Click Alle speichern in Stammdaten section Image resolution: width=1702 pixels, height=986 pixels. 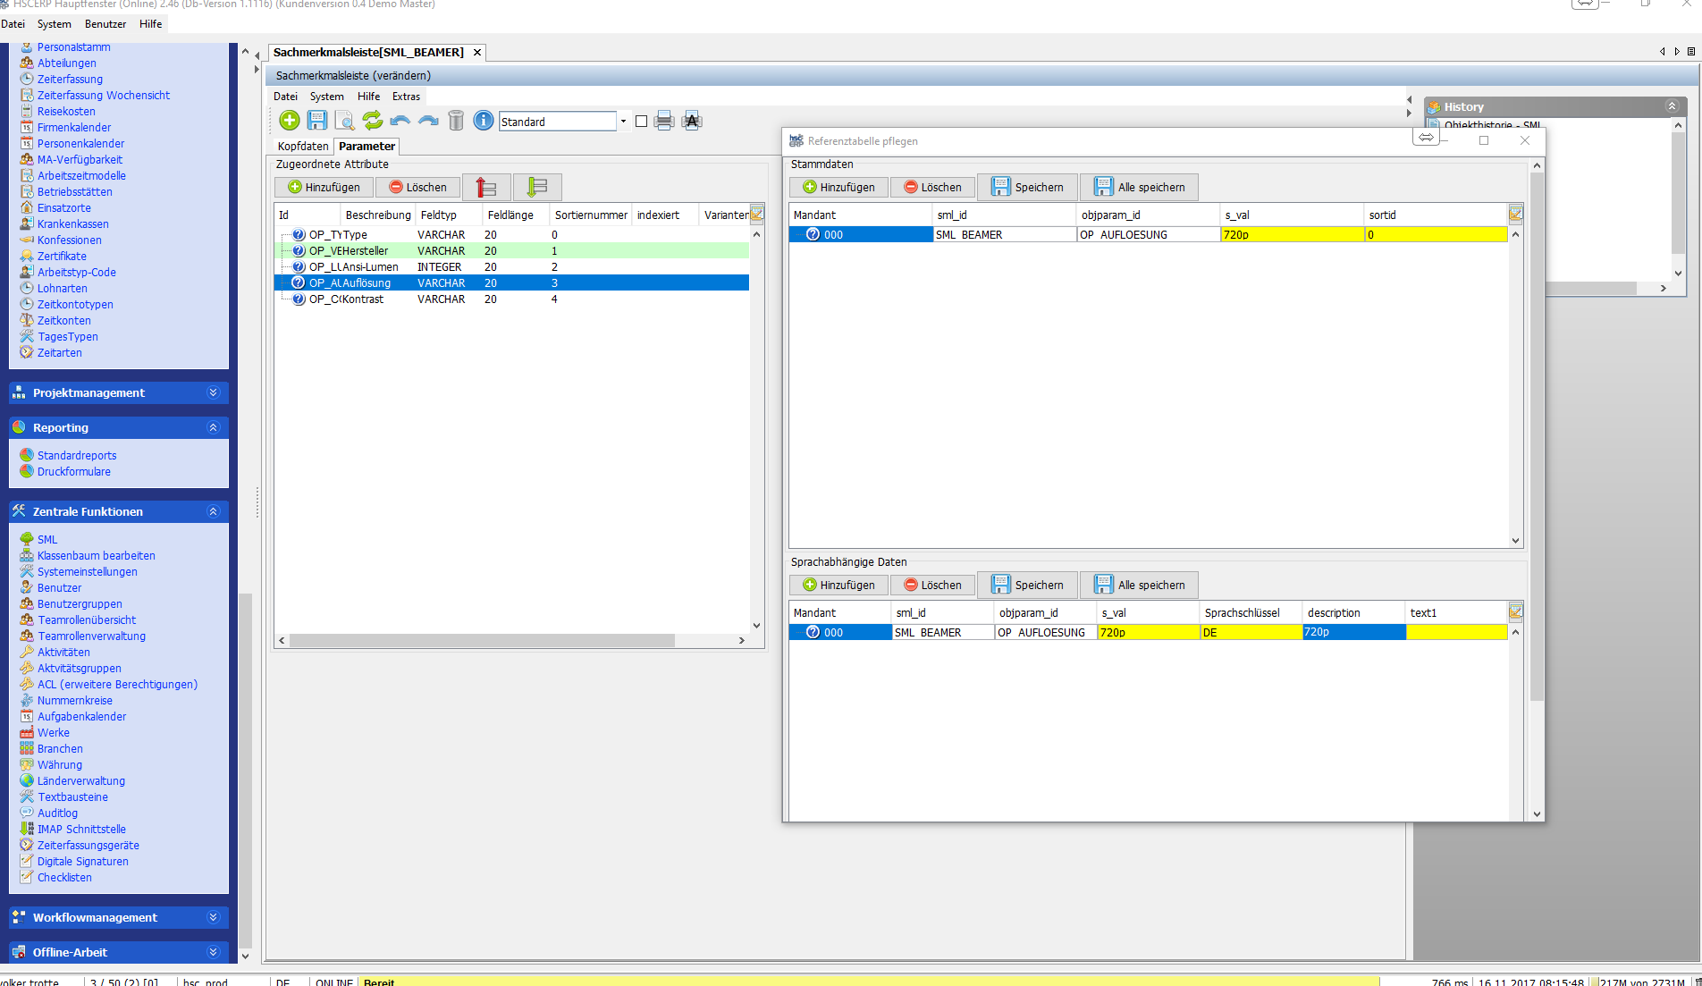(1139, 187)
